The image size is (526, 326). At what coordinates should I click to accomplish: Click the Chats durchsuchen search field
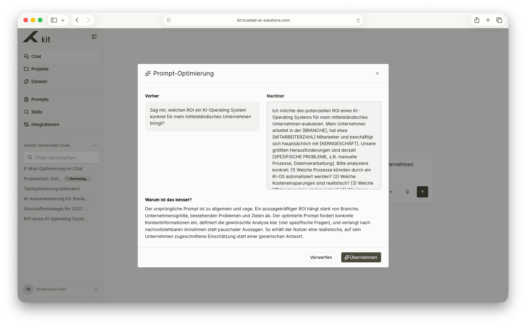(61, 157)
